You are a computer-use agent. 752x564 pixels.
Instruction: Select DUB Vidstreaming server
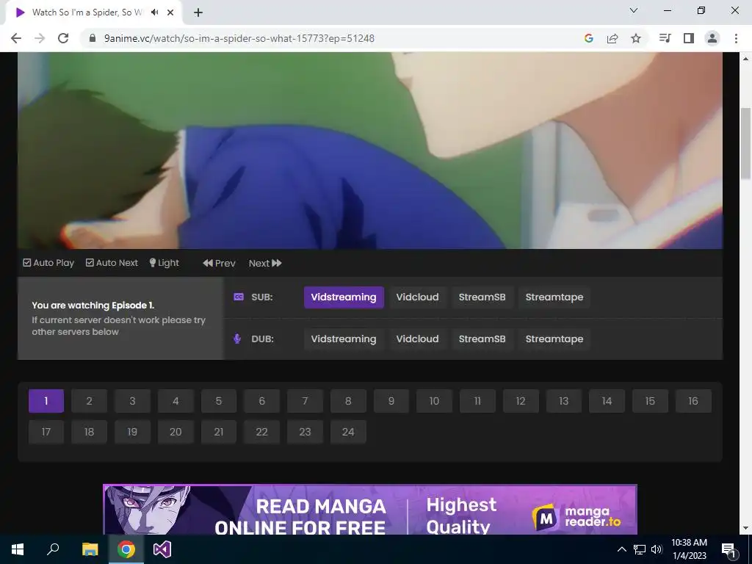coord(344,339)
